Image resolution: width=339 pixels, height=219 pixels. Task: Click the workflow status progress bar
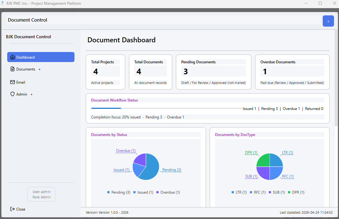167,108
